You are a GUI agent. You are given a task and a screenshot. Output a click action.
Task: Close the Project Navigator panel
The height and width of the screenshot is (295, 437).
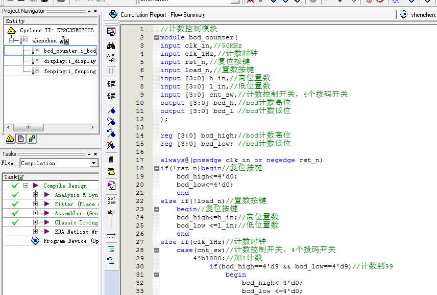coord(95,11)
